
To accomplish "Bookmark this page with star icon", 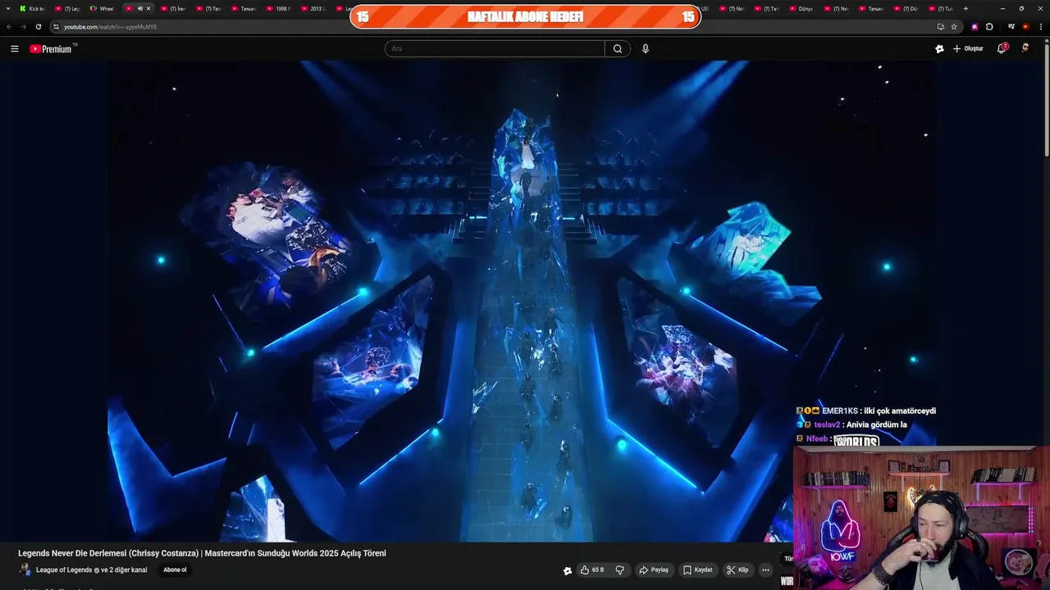I will [954, 26].
